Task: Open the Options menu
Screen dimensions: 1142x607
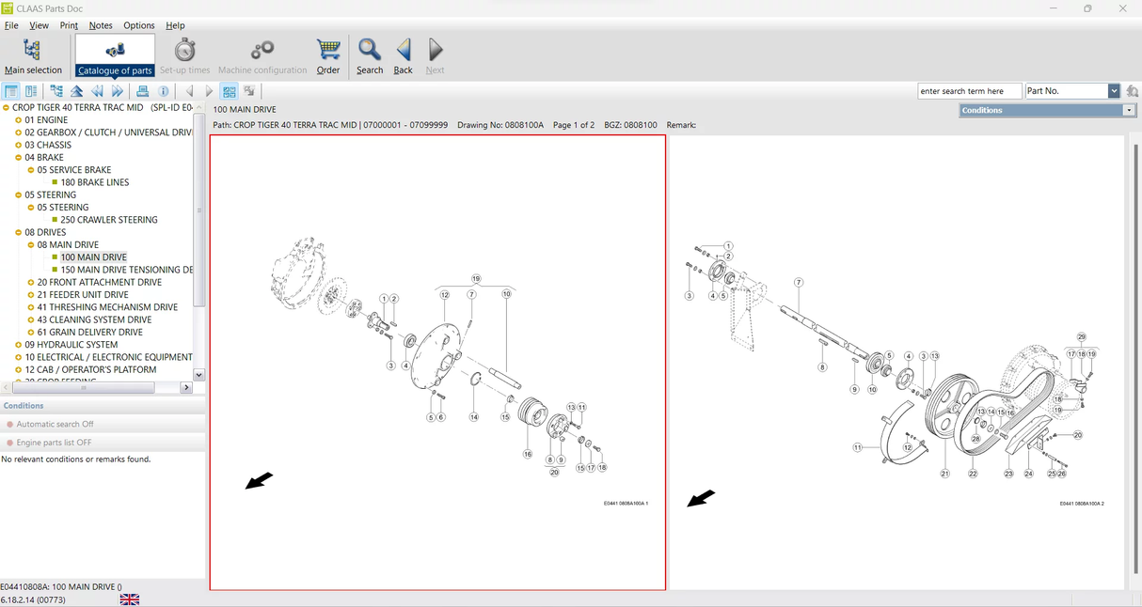Action: tap(139, 25)
